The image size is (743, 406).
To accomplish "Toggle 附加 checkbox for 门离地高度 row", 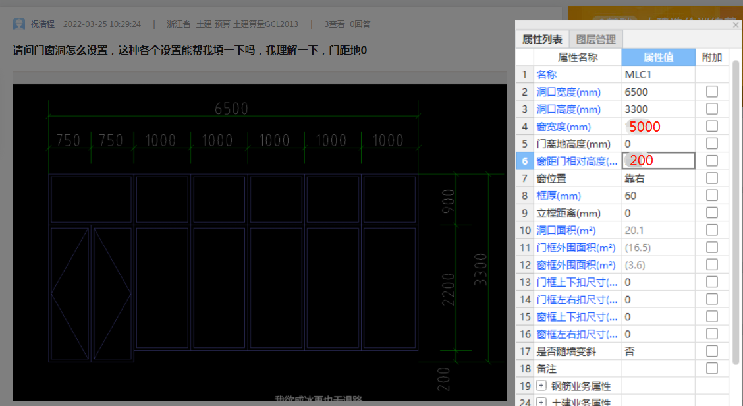I will click(712, 144).
